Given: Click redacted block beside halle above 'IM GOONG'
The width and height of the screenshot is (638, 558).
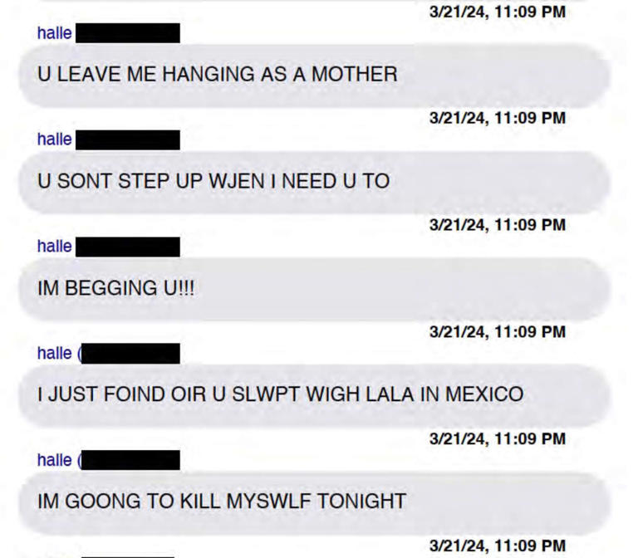Looking at the screenshot, I should point(130,460).
